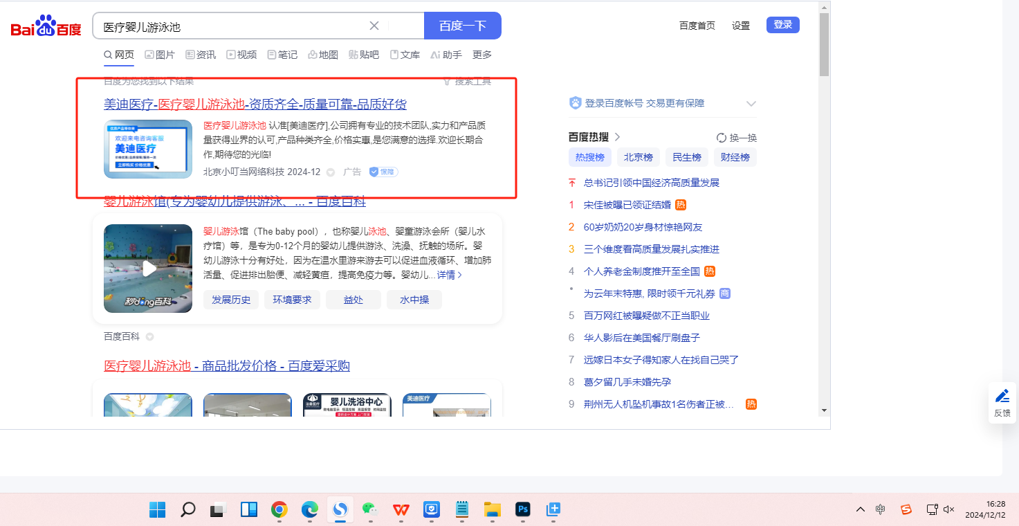The image size is (1019, 526).
Task: Play the baby pool video thumbnail
Action: point(148,269)
